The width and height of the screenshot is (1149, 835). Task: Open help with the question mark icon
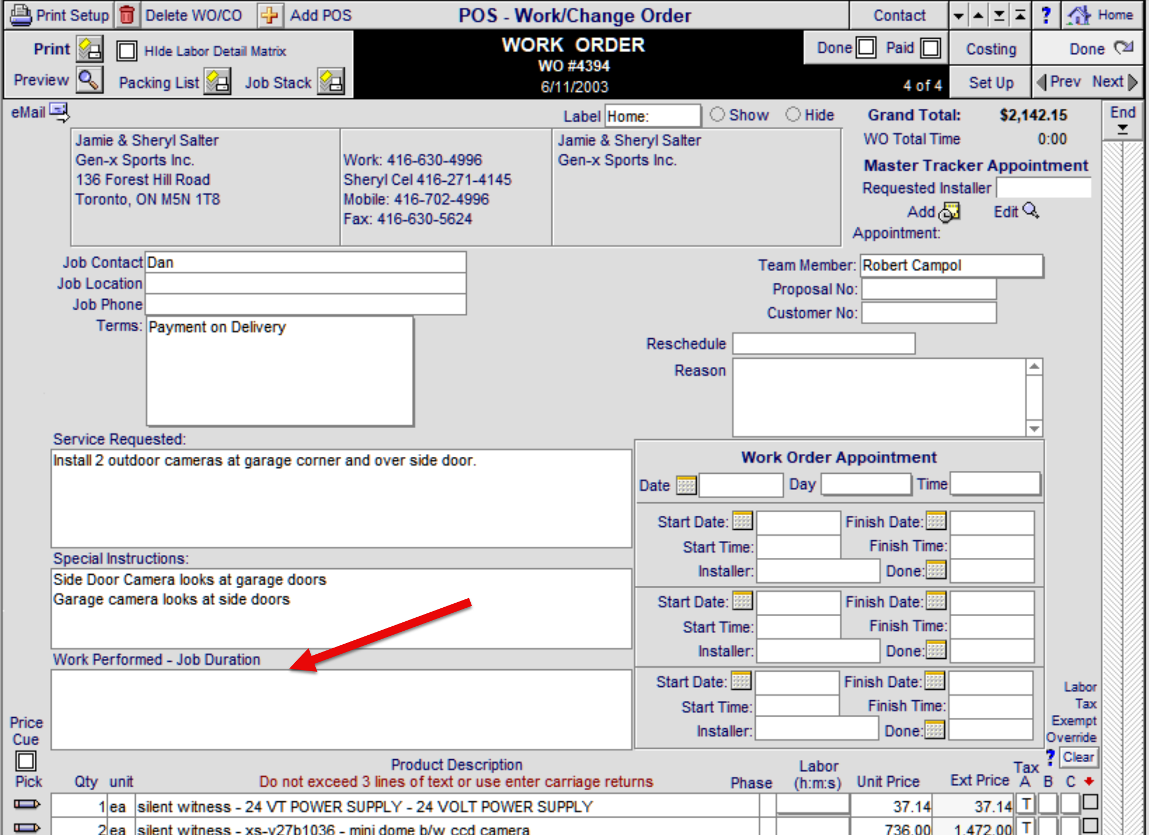pyautogui.click(x=1046, y=15)
